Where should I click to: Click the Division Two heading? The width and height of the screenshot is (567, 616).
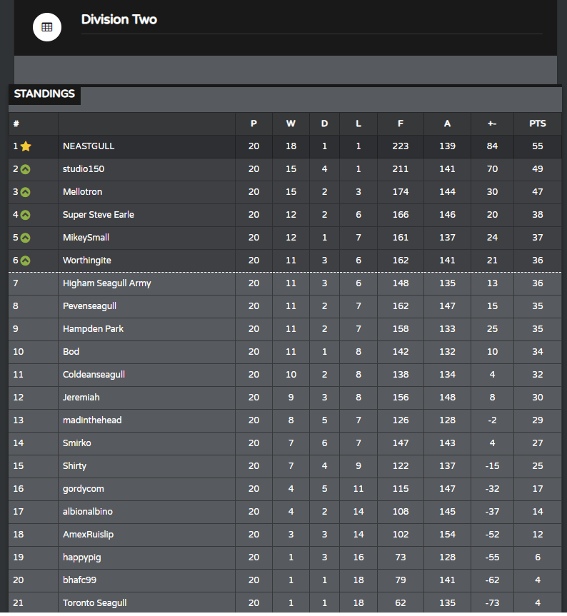tap(119, 19)
